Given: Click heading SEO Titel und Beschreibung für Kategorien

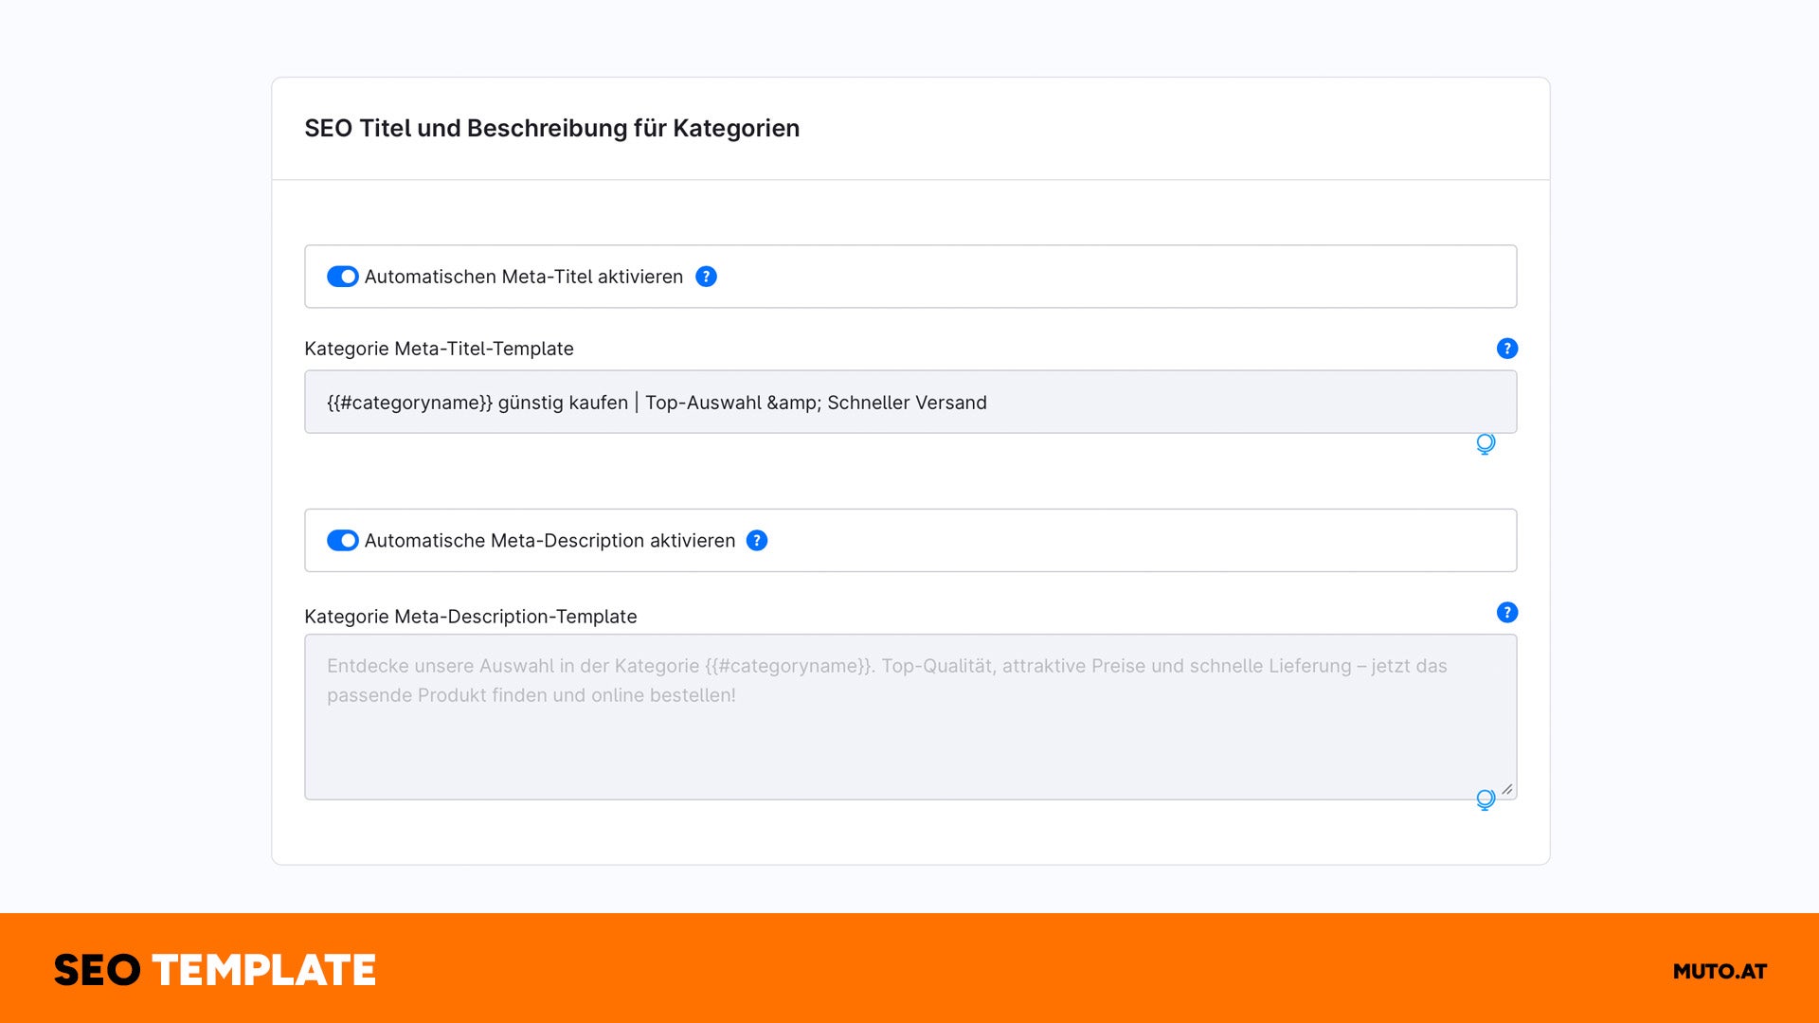Looking at the screenshot, I should pos(551,128).
